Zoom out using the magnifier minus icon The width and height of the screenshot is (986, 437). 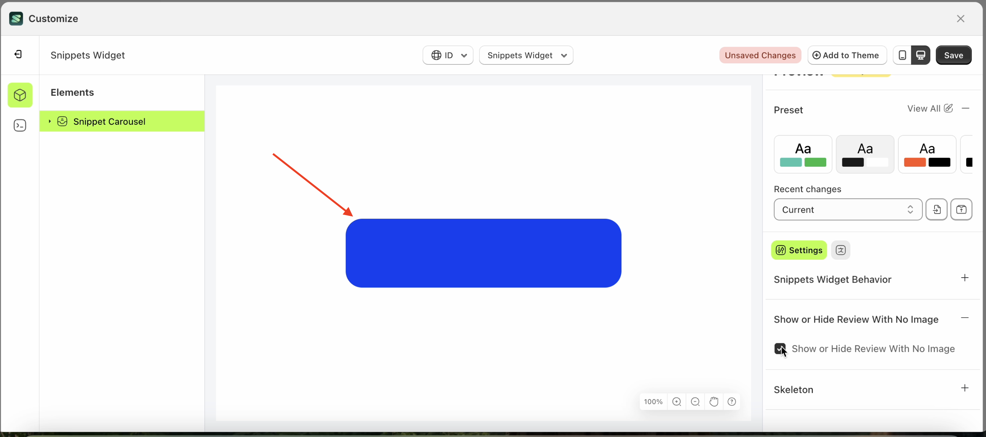coord(695,402)
